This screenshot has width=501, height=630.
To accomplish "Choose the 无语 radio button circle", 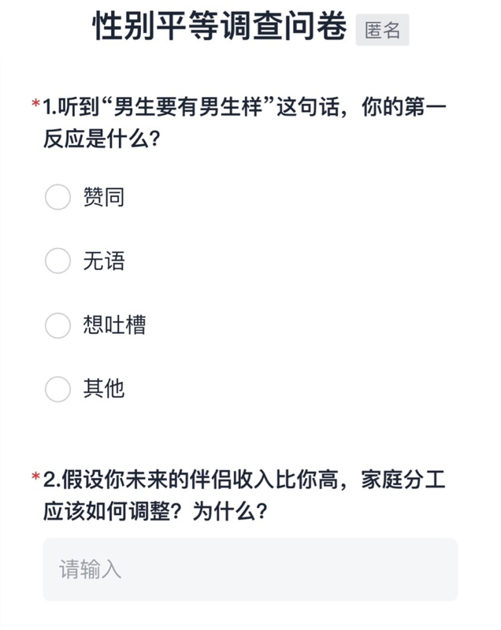I will tap(58, 261).
